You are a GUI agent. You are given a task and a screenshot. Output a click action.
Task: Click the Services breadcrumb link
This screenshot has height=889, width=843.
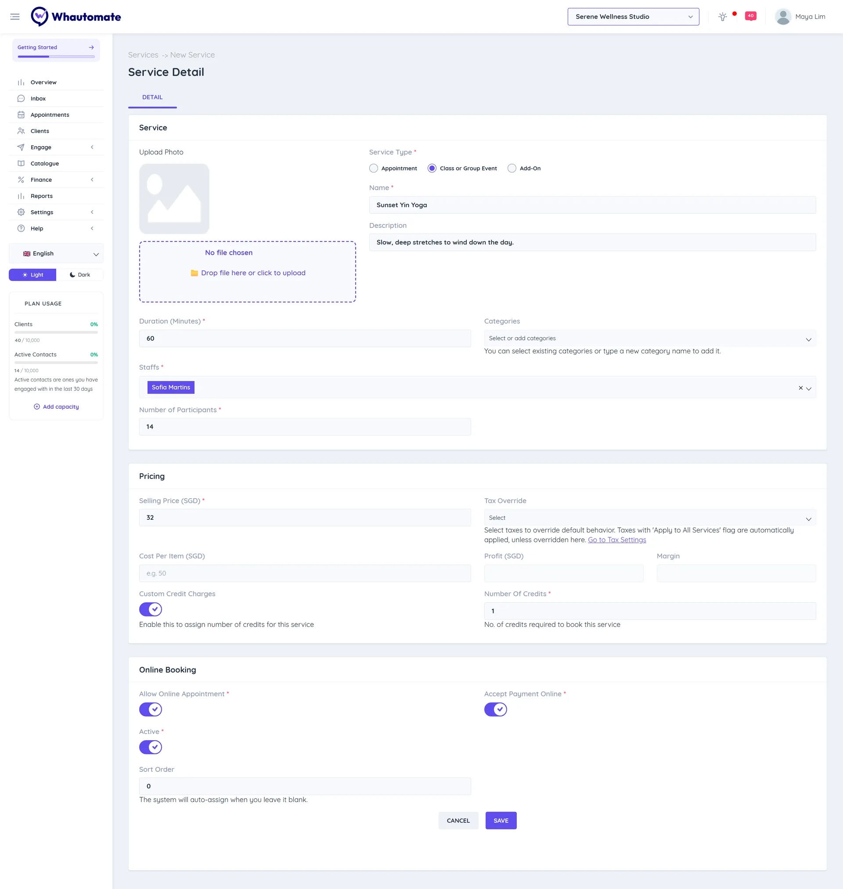143,55
